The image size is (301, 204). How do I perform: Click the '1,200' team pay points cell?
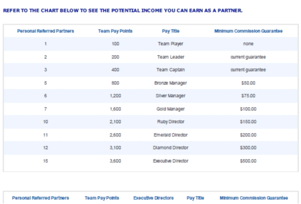115,96
